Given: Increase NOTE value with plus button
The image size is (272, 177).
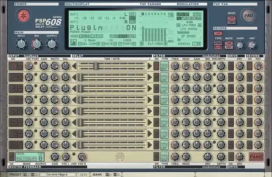Looking at the screenshot, I should pyautogui.click(x=115, y=44).
